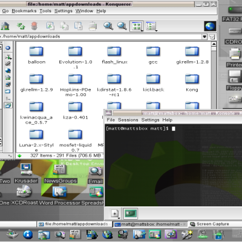Open the Word Processor desktop icon
The image size is (242, 242).
pos(59,195)
